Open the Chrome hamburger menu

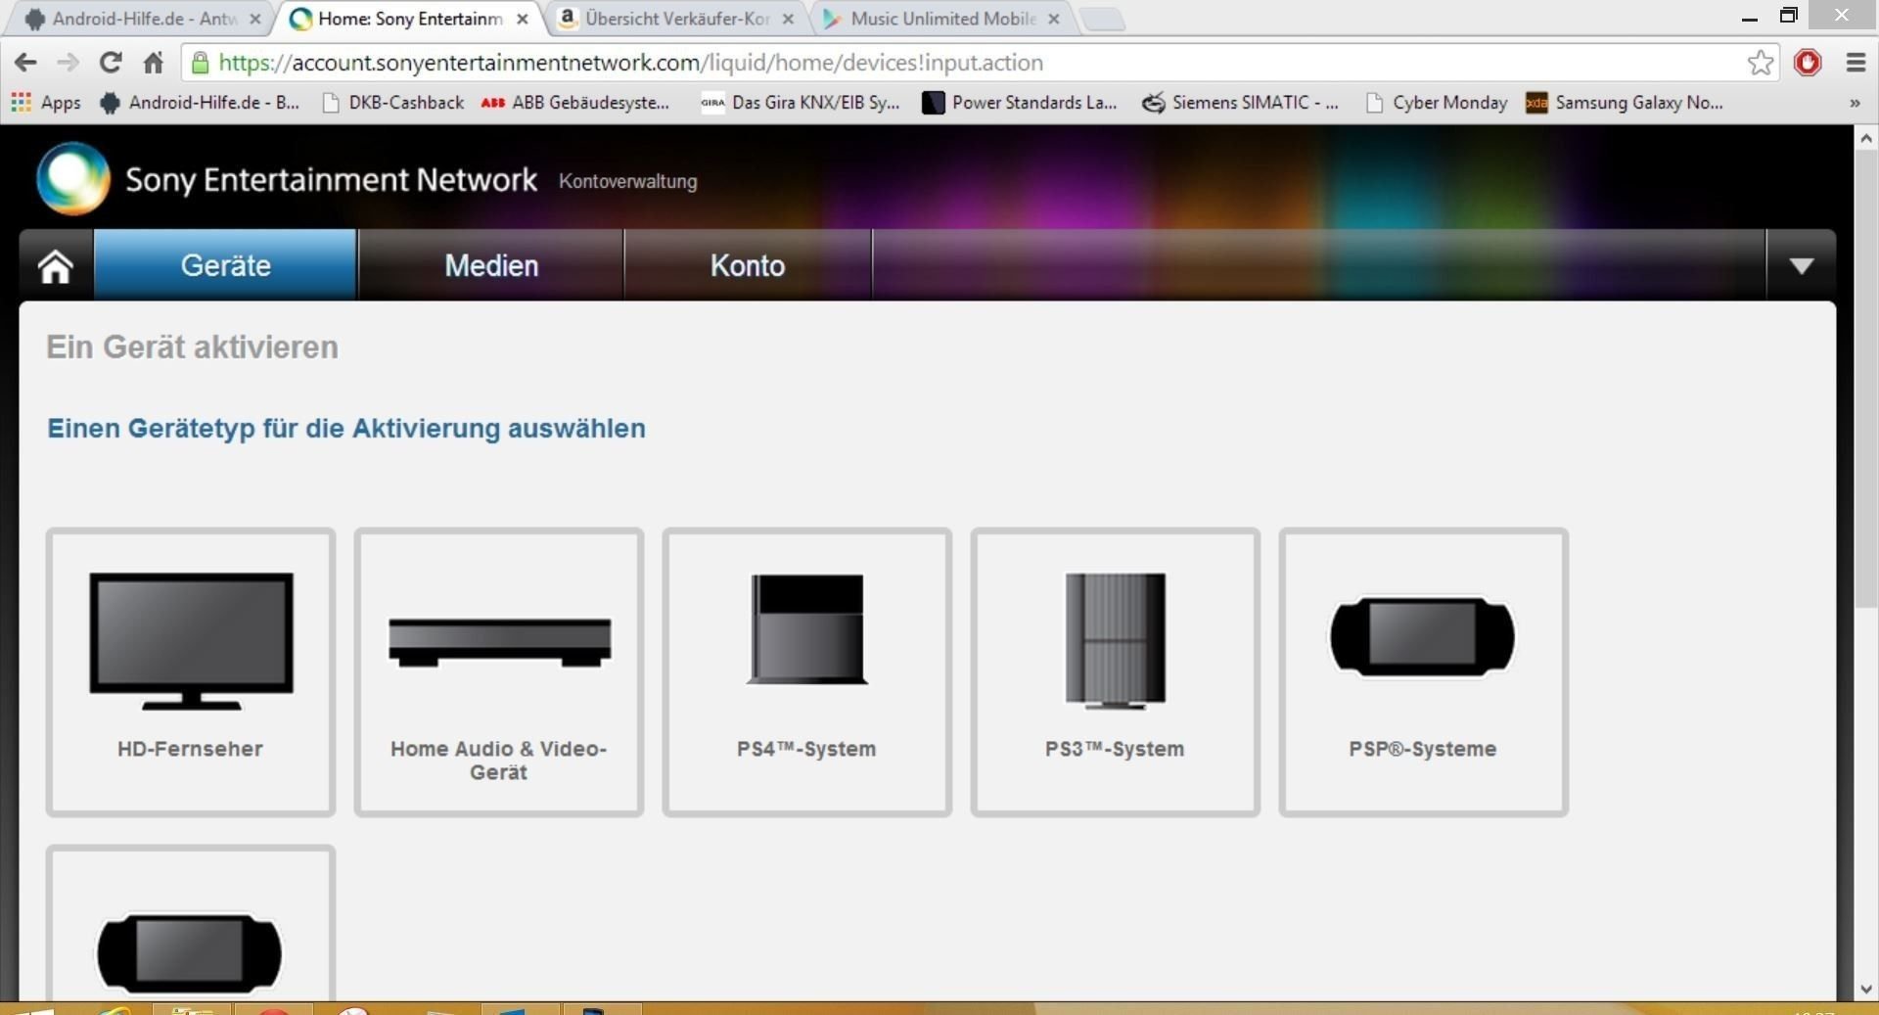point(1856,63)
